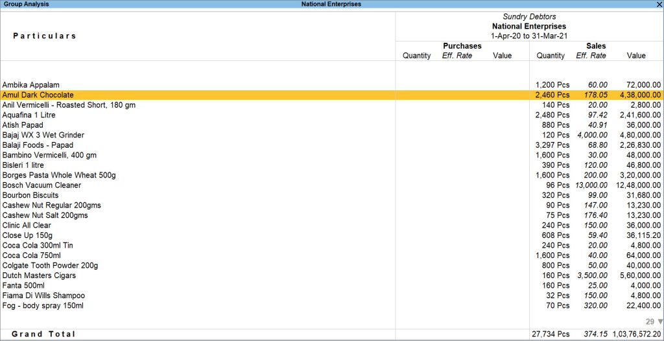
Task: Click the Group Analysis title label
Action: [x=26, y=4]
